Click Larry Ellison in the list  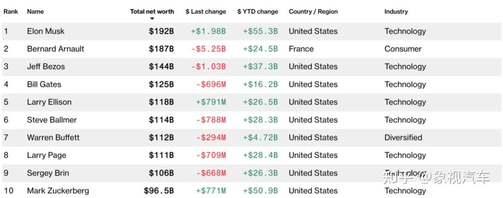coord(49,102)
